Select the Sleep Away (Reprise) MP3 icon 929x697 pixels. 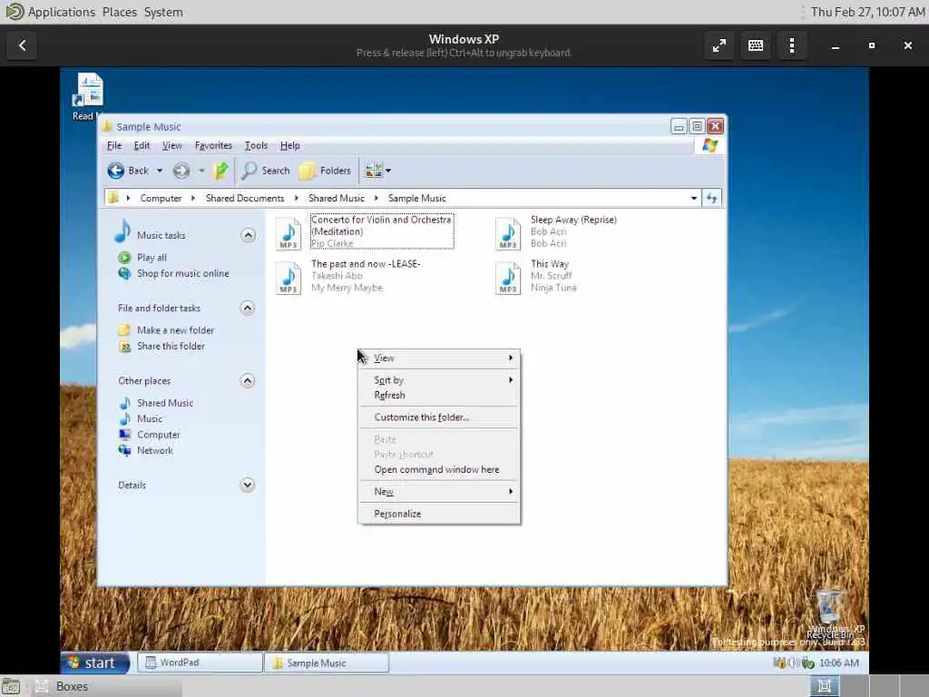[x=508, y=234]
